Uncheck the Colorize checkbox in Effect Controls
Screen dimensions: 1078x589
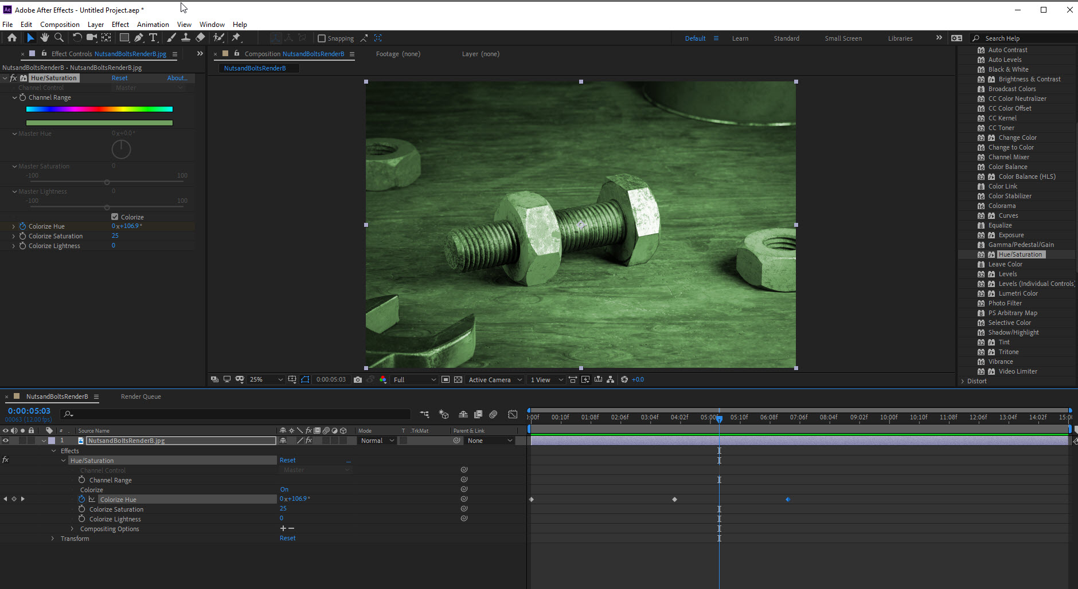pos(115,217)
